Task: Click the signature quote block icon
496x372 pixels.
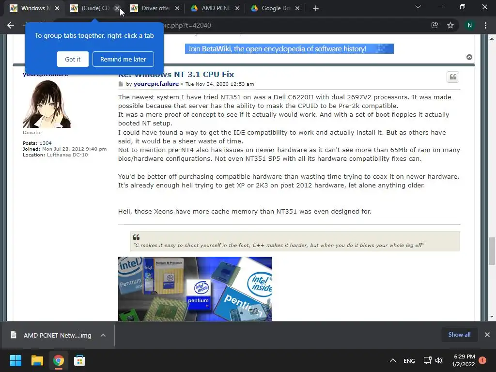Action: tap(136, 237)
